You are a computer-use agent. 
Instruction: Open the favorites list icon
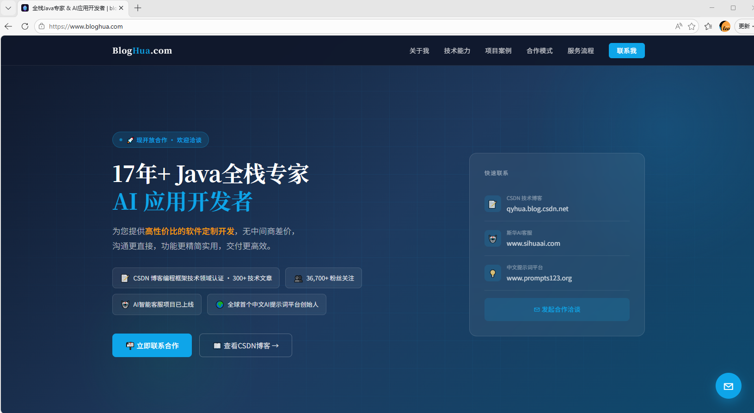708,26
